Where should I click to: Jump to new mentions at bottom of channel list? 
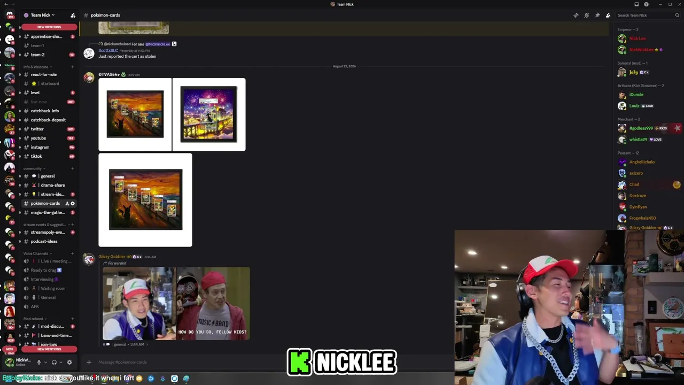point(49,349)
